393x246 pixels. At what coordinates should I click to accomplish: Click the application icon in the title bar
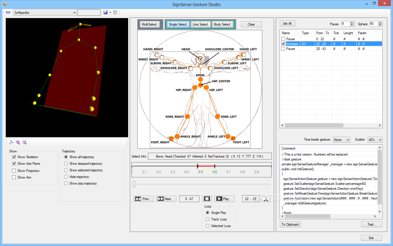(x=5, y=4)
